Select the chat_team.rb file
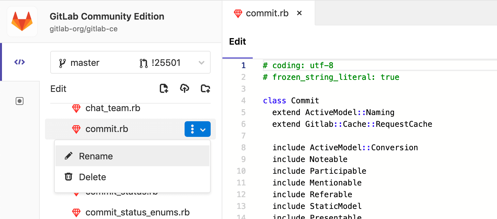This screenshot has height=219, width=497. [112, 108]
